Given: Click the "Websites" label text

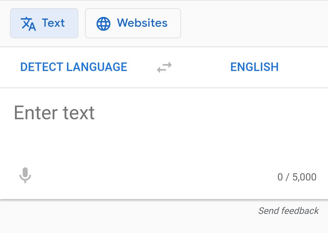Looking at the screenshot, I should coord(142,23).
